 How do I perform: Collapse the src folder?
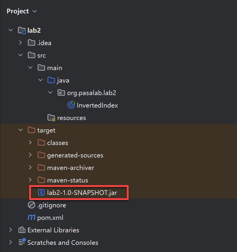click(21, 55)
